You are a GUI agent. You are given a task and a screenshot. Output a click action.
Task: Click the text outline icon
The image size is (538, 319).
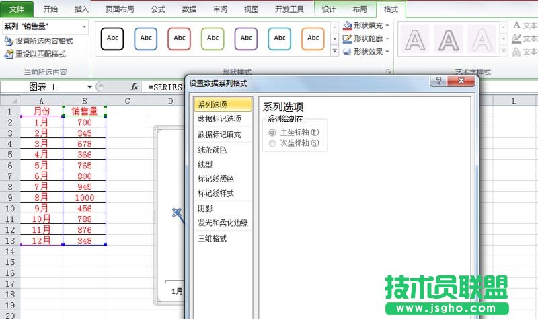click(516, 38)
